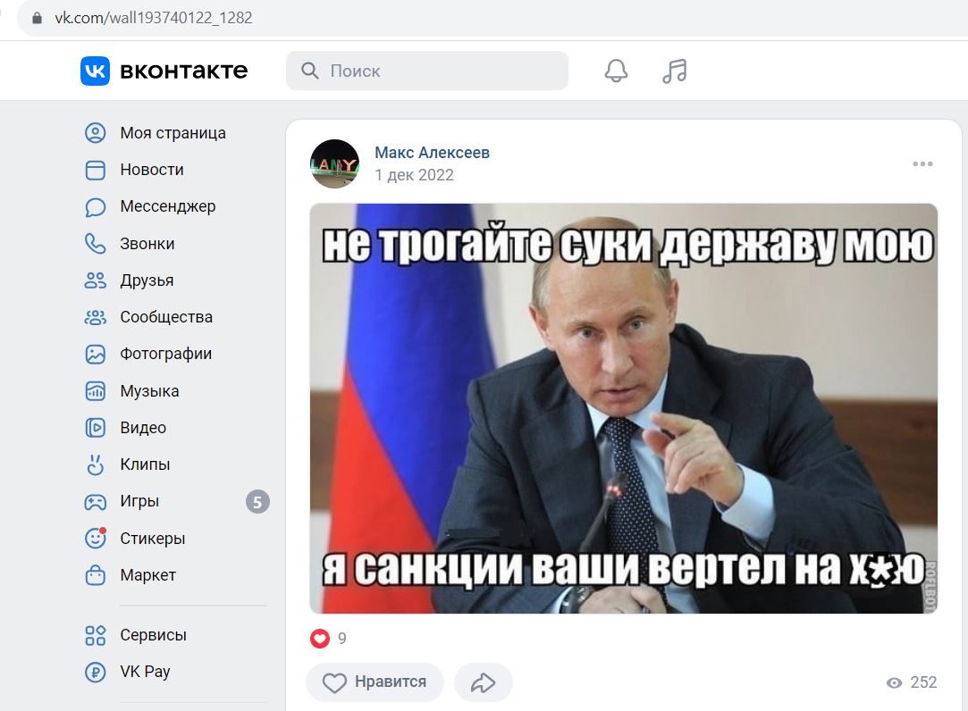
Task: Click the Messenger chat bubble icon
Action: tap(95, 206)
